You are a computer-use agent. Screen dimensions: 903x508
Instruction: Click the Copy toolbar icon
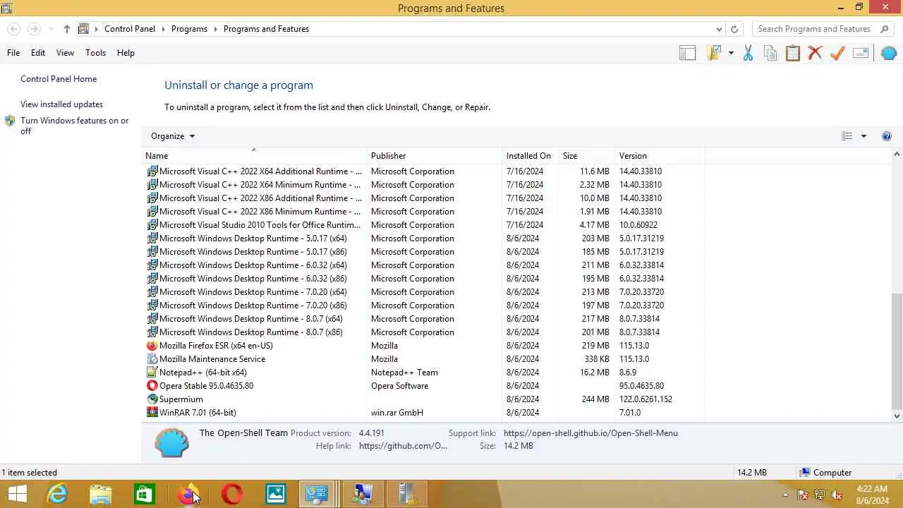770,53
